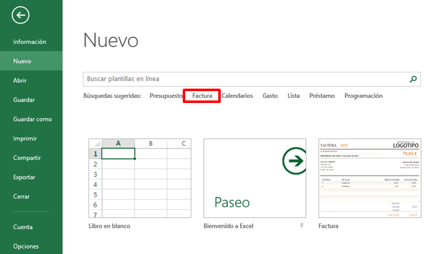Click the Factura template caption
Image resolution: width=424 pixels, height=254 pixels.
tap(328, 226)
